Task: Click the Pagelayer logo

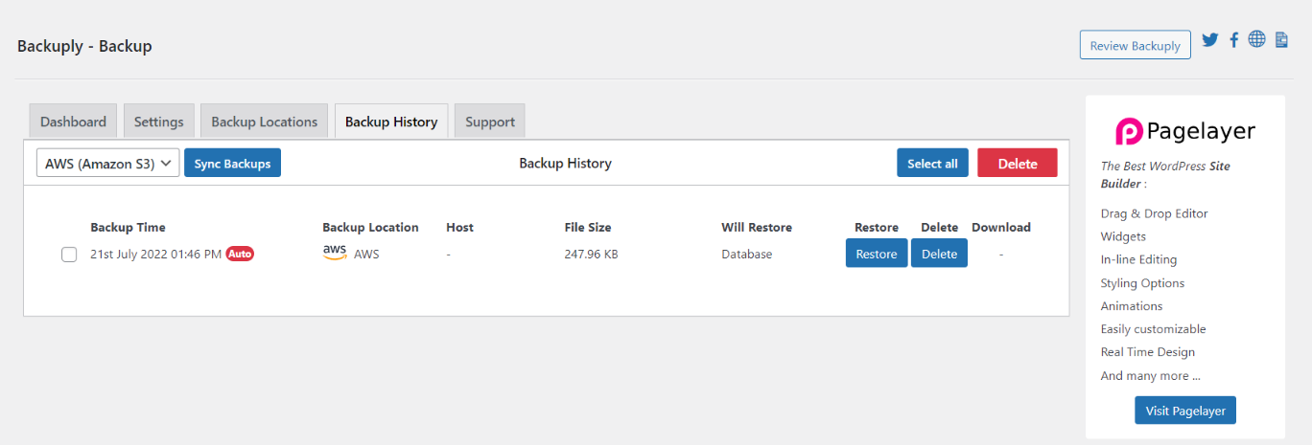Action: tap(1184, 131)
